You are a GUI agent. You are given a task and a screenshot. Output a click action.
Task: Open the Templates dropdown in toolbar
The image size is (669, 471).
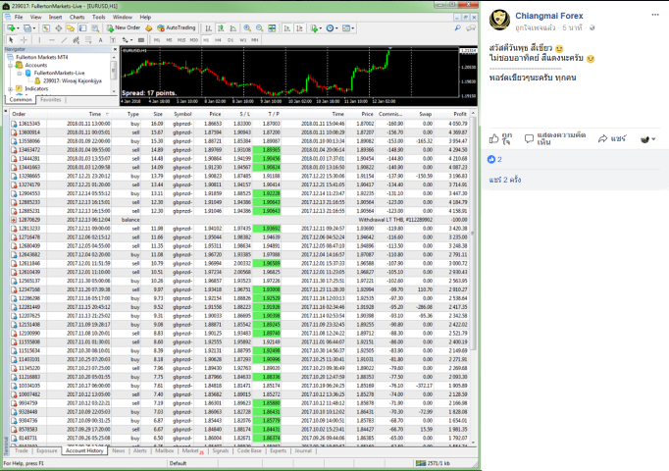(x=347, y=28)
